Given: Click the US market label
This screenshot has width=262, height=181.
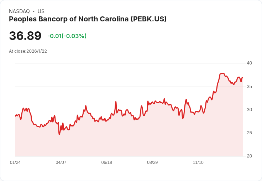Looking at the screenshot, I should (41, 11).
